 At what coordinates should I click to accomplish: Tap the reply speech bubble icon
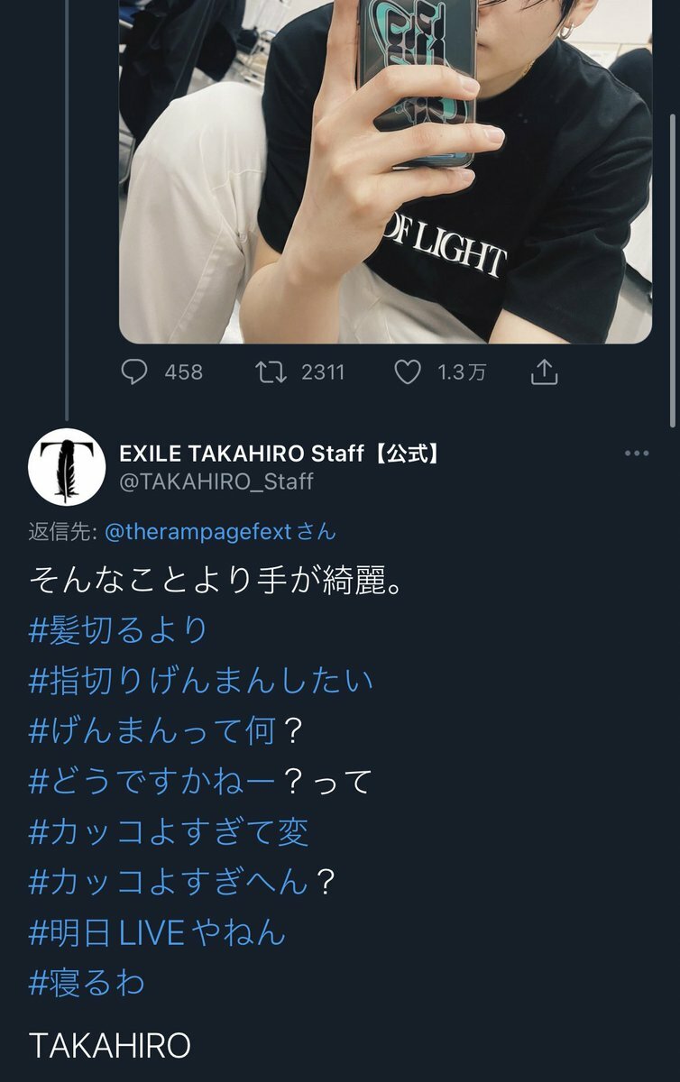[x=133, y=372]
